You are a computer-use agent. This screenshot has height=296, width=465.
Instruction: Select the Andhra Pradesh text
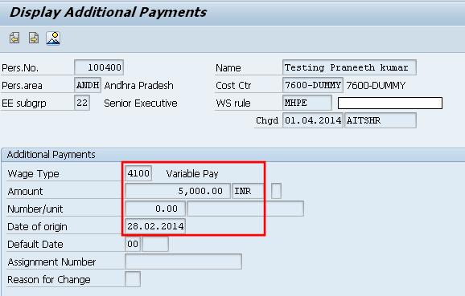coord(138,86)
